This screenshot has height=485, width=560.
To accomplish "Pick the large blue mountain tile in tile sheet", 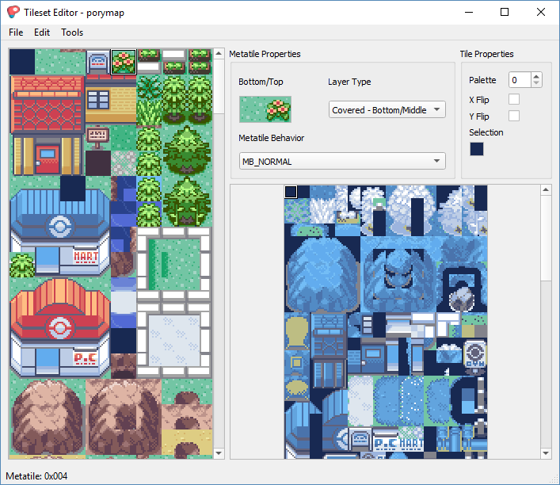I will point(322,274).
